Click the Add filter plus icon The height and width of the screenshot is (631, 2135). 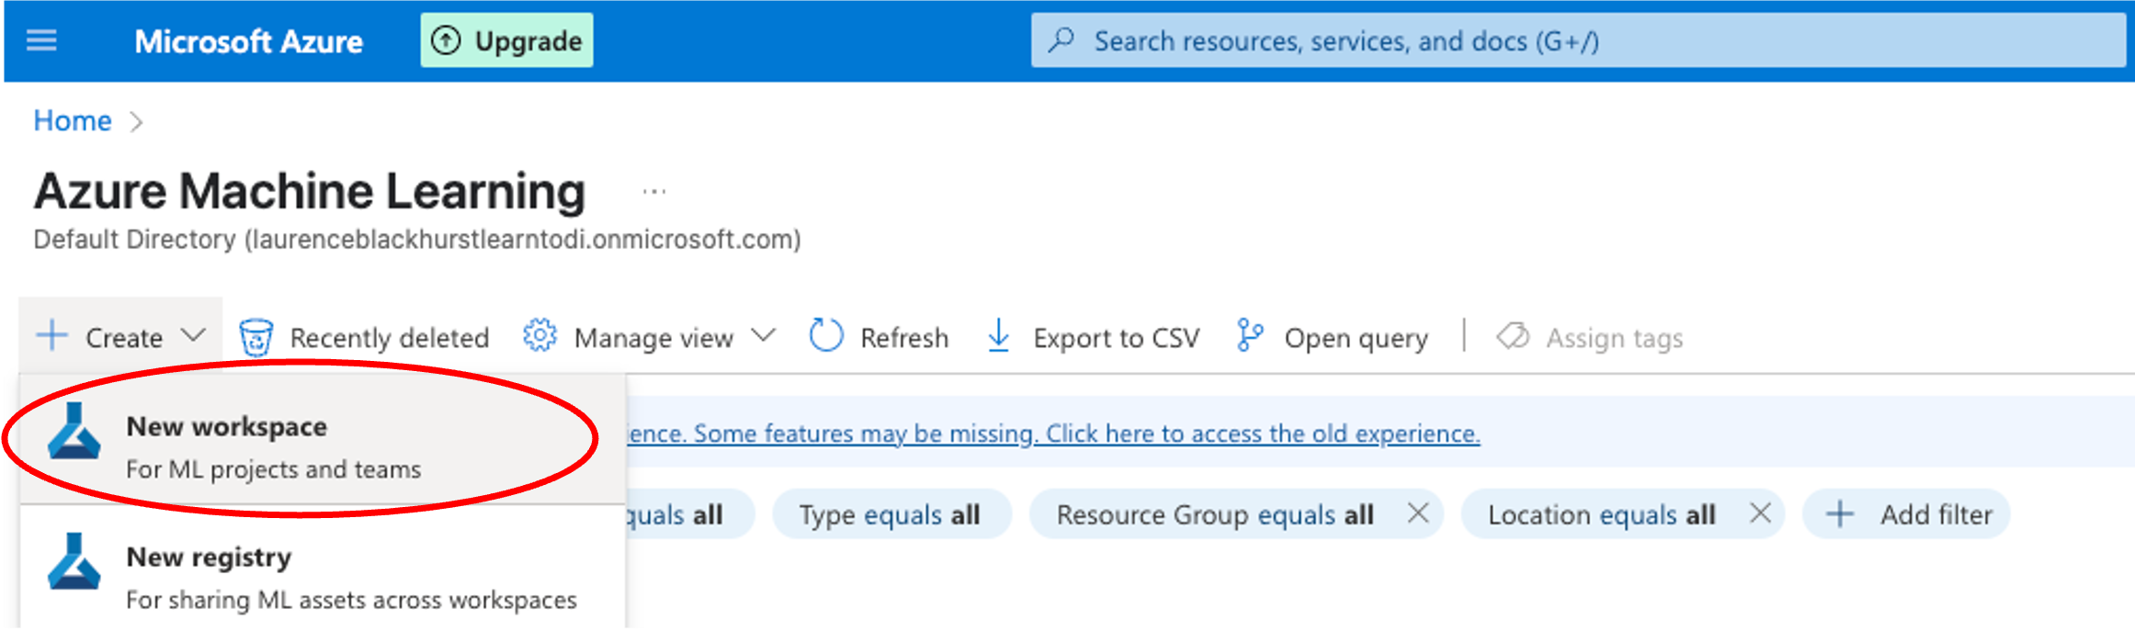click(1840, 514)
